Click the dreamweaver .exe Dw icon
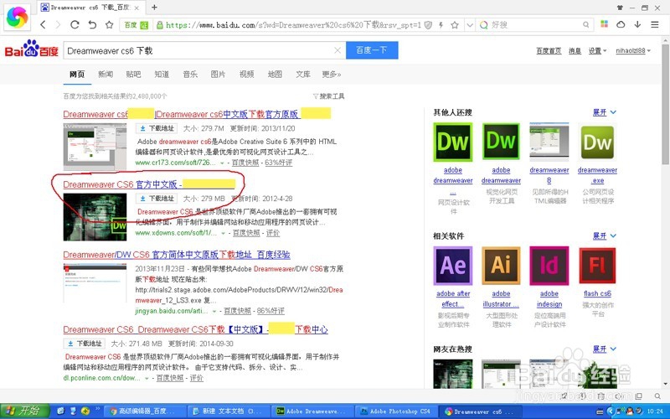Screen dimensions: 670x419 coord(597,142)
